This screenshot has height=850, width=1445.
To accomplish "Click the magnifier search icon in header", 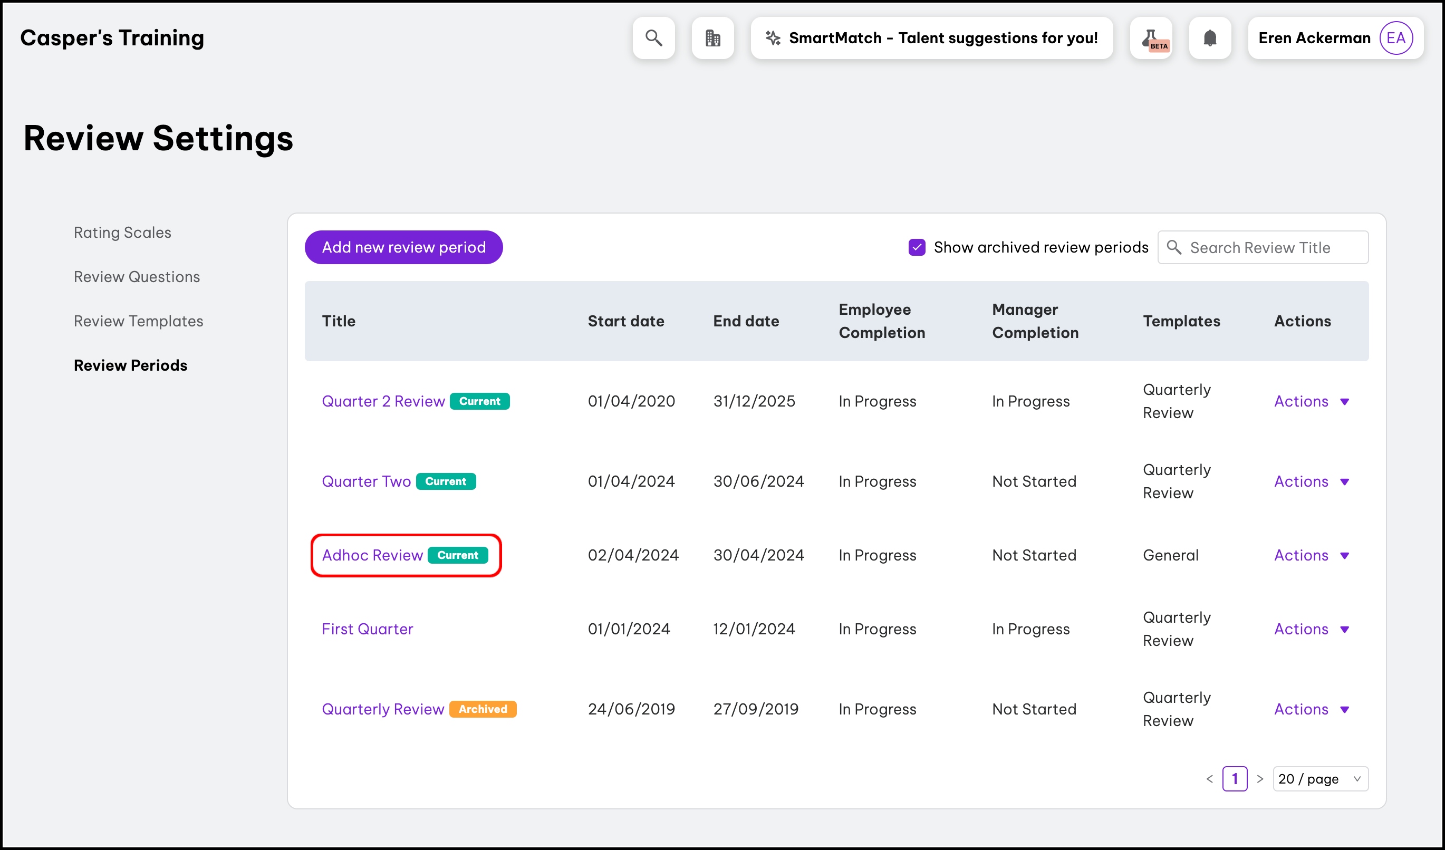I will pos(653,38).
